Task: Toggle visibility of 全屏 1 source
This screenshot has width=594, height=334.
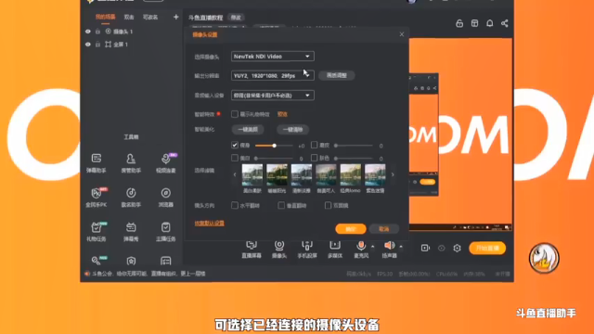Action: pos(88,45)
